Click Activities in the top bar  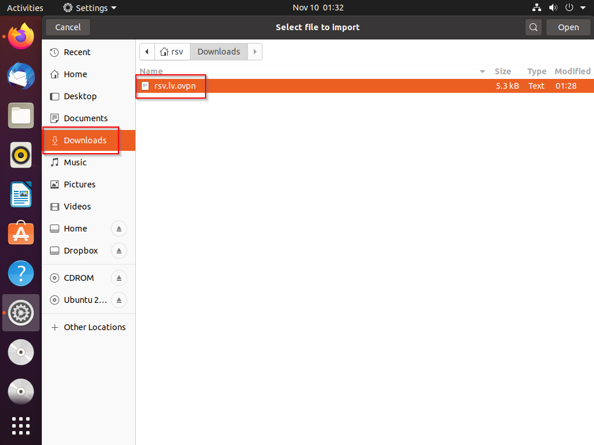coord(25,8)
